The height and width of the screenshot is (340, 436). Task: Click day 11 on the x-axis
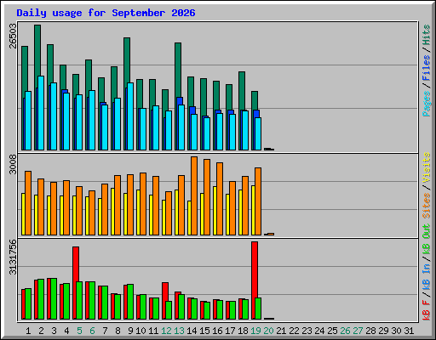(x=153, y=331)
